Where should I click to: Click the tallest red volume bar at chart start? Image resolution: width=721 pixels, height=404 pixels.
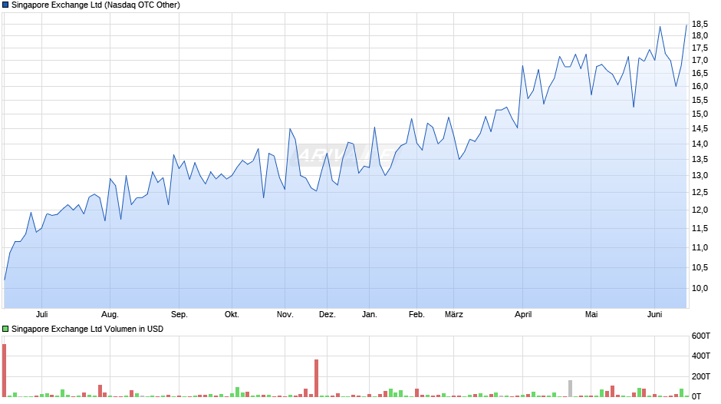click(x=5, y=370)
